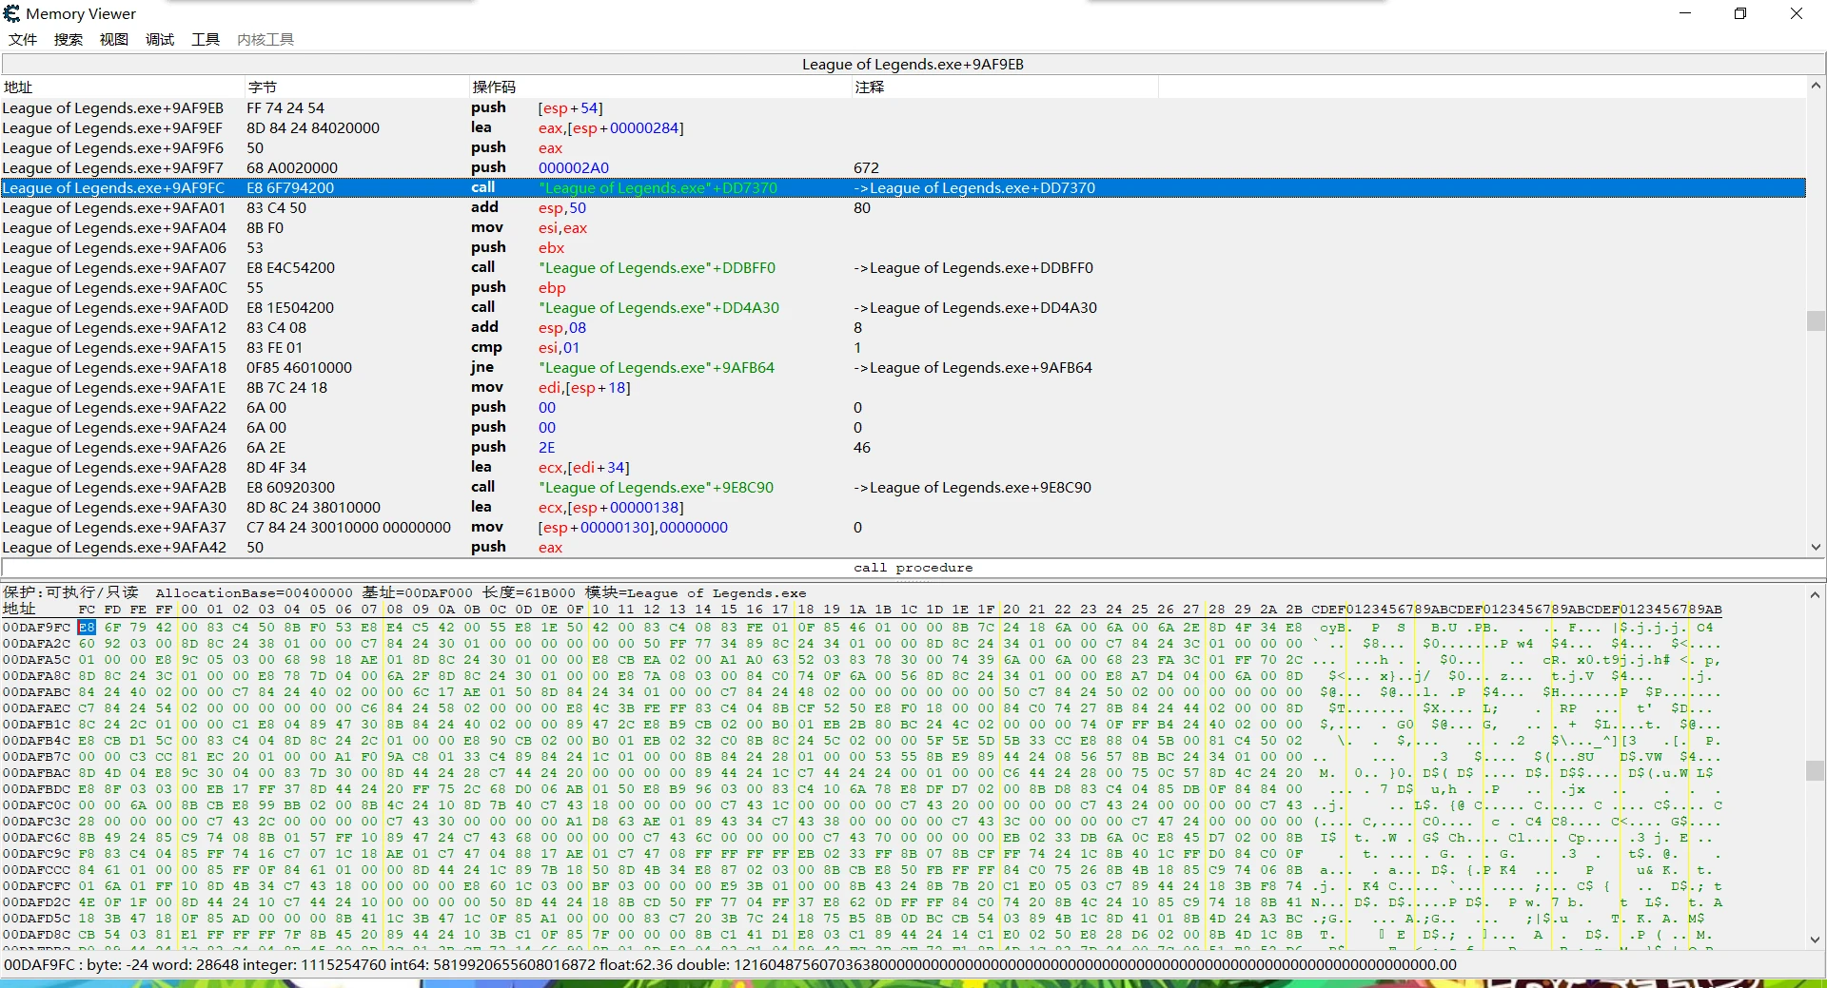1827x988 pixels.
Task: Select row +9AFA18 jne 9AFB64
Action: [x=903, y=367]
